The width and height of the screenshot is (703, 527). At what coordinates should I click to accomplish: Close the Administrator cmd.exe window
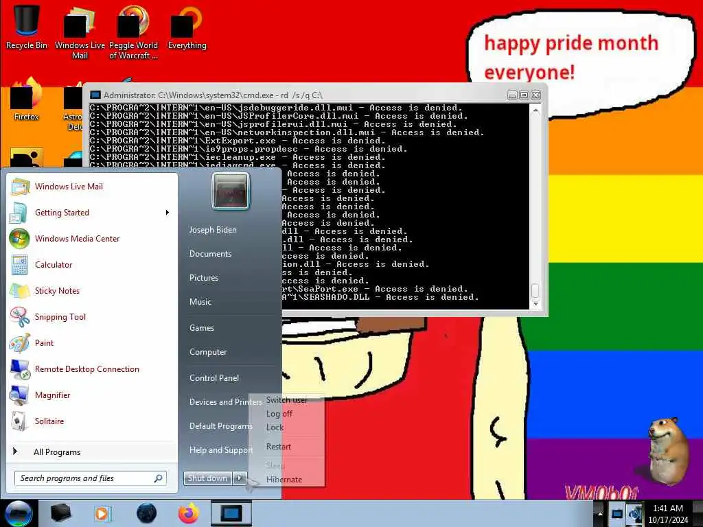(535, 95)
